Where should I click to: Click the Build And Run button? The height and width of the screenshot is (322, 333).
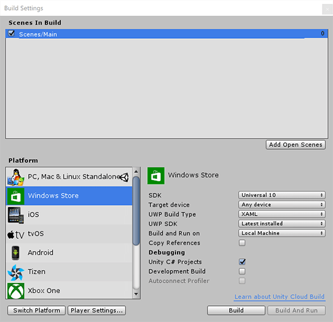[x=296, y=310]
